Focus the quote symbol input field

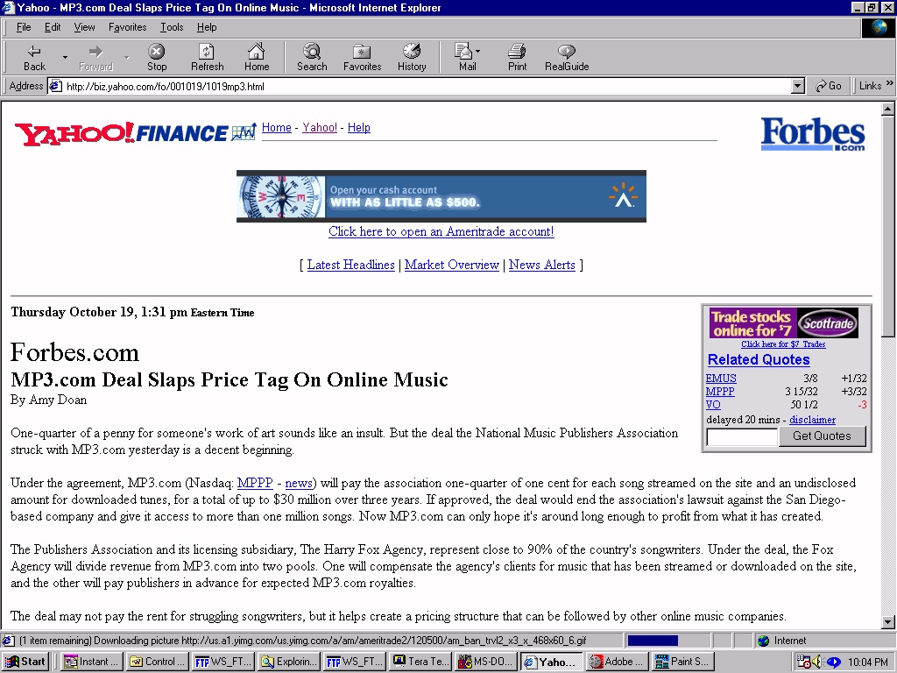pyautogui.click(x=742, y=436)
